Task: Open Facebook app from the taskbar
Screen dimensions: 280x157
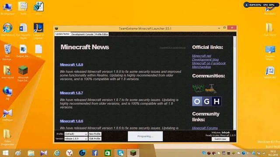Action: pyautogui.click(x=95, y=153)
